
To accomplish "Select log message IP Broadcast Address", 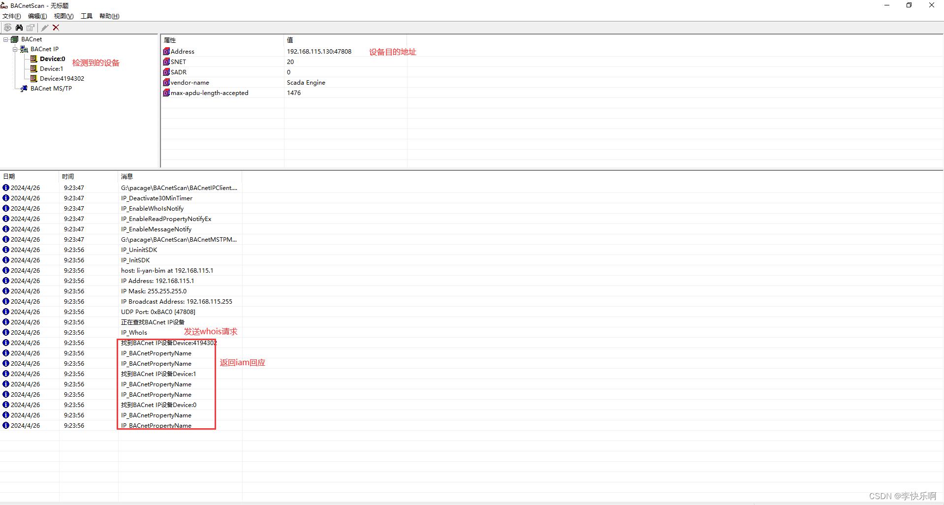I will coord(177,301).
